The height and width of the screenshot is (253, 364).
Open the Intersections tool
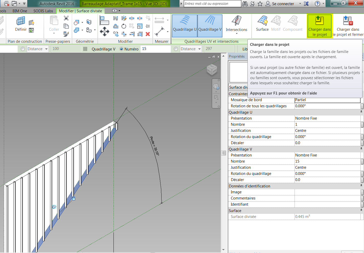[x=236, y=26]
